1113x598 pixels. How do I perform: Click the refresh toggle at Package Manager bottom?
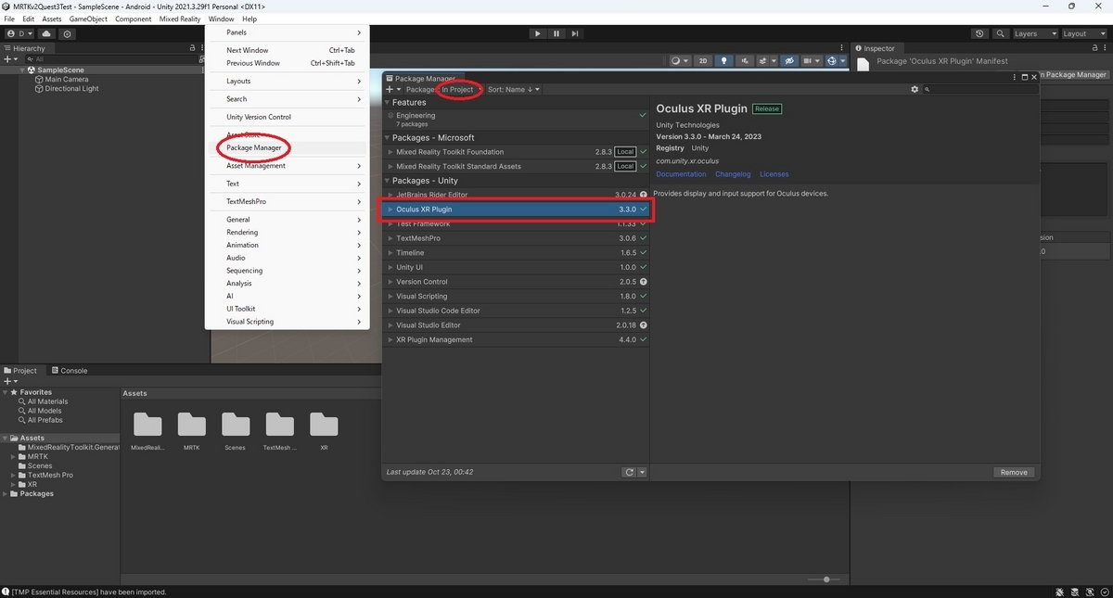coord(630,472)
